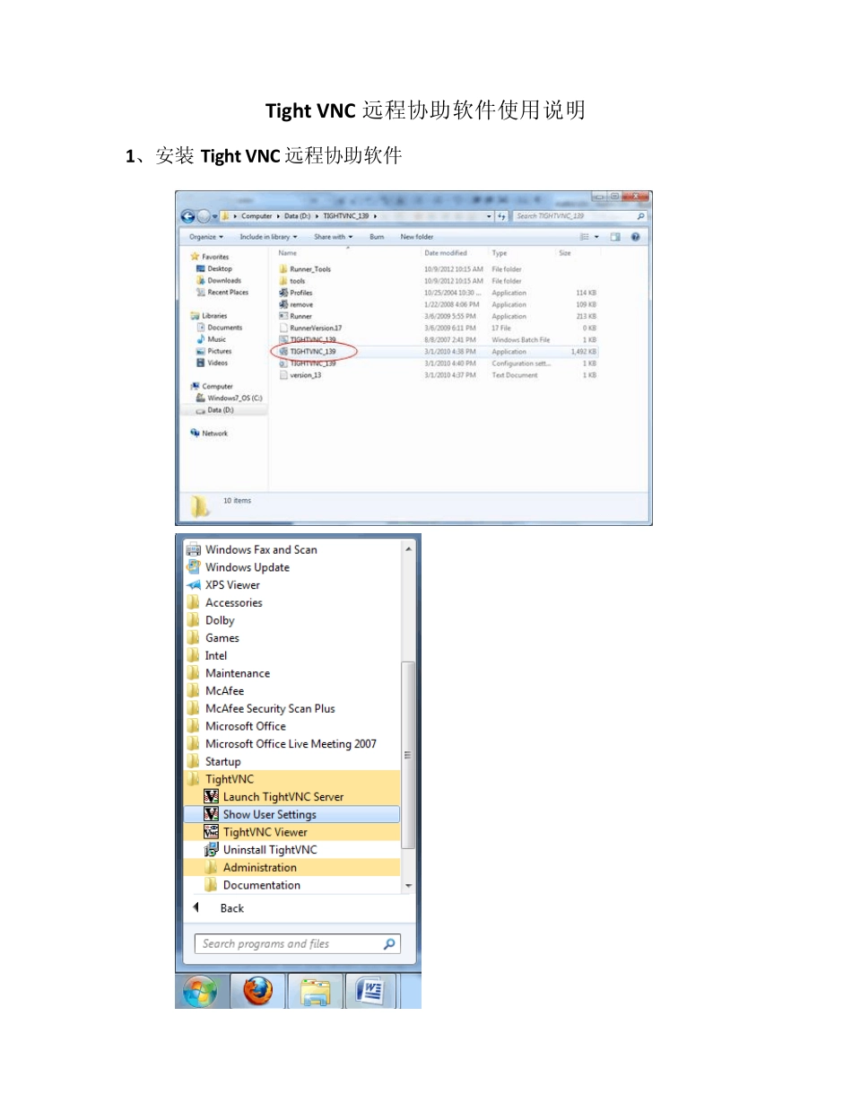The height and width of the screenshot is (1104, 852).
Task: Open Firefox from the taskbar
Action: coord(257,991)
